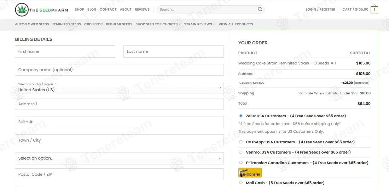
Task: Click 'This payment option is for US Customers Only'
Action: [281, 131]
